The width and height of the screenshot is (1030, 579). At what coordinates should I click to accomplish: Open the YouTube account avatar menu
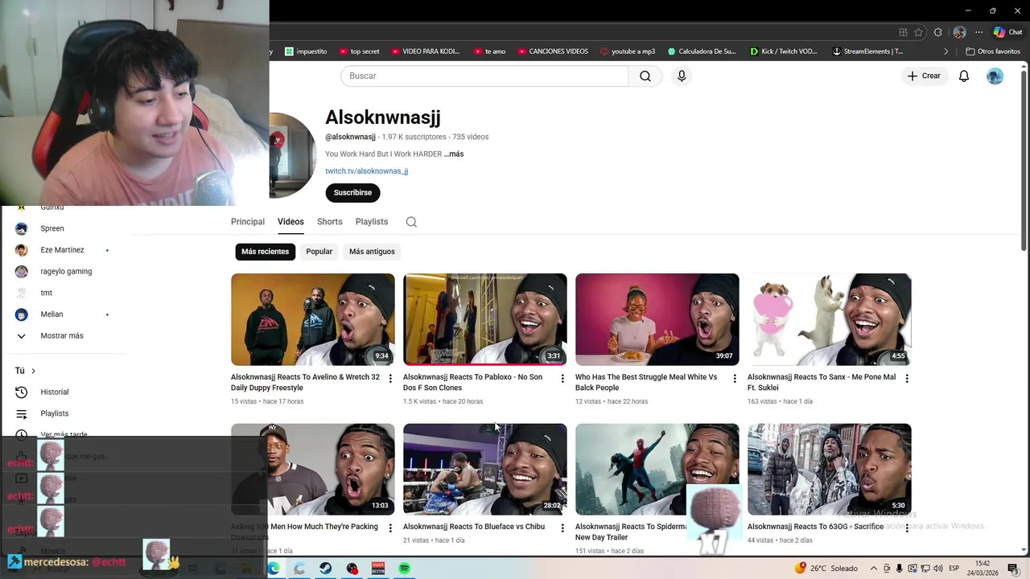click(x=995, y=76)
